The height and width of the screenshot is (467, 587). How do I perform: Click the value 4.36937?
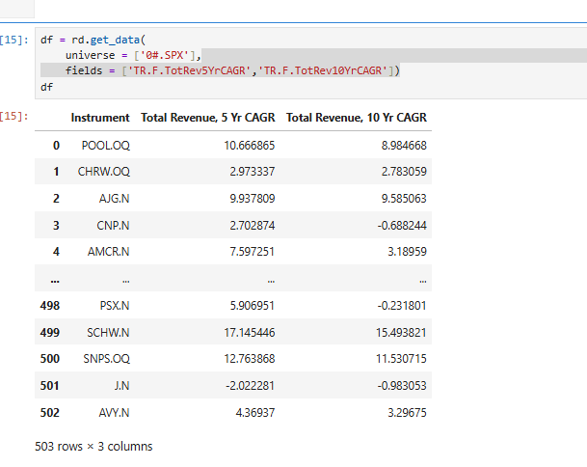[x=255, y=413]
